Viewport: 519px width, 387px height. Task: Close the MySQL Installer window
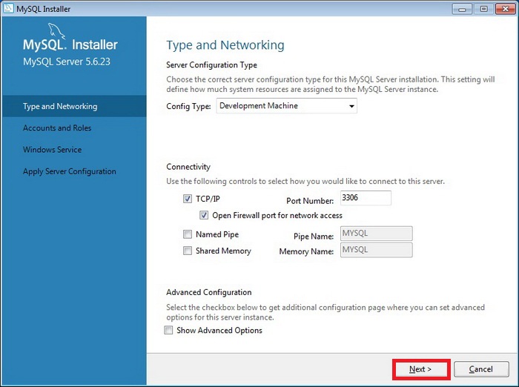point(506,9)
